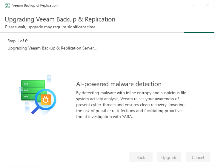Image resolution: width=215 pixels, height=167 pixels.
Task: Click the "Please wait" subtitle text
Action: [x=51, y=27]
